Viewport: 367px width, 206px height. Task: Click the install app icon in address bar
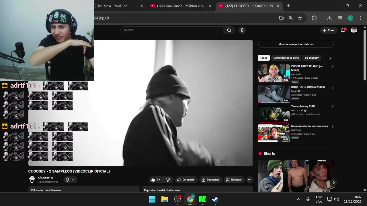[282, 18]
